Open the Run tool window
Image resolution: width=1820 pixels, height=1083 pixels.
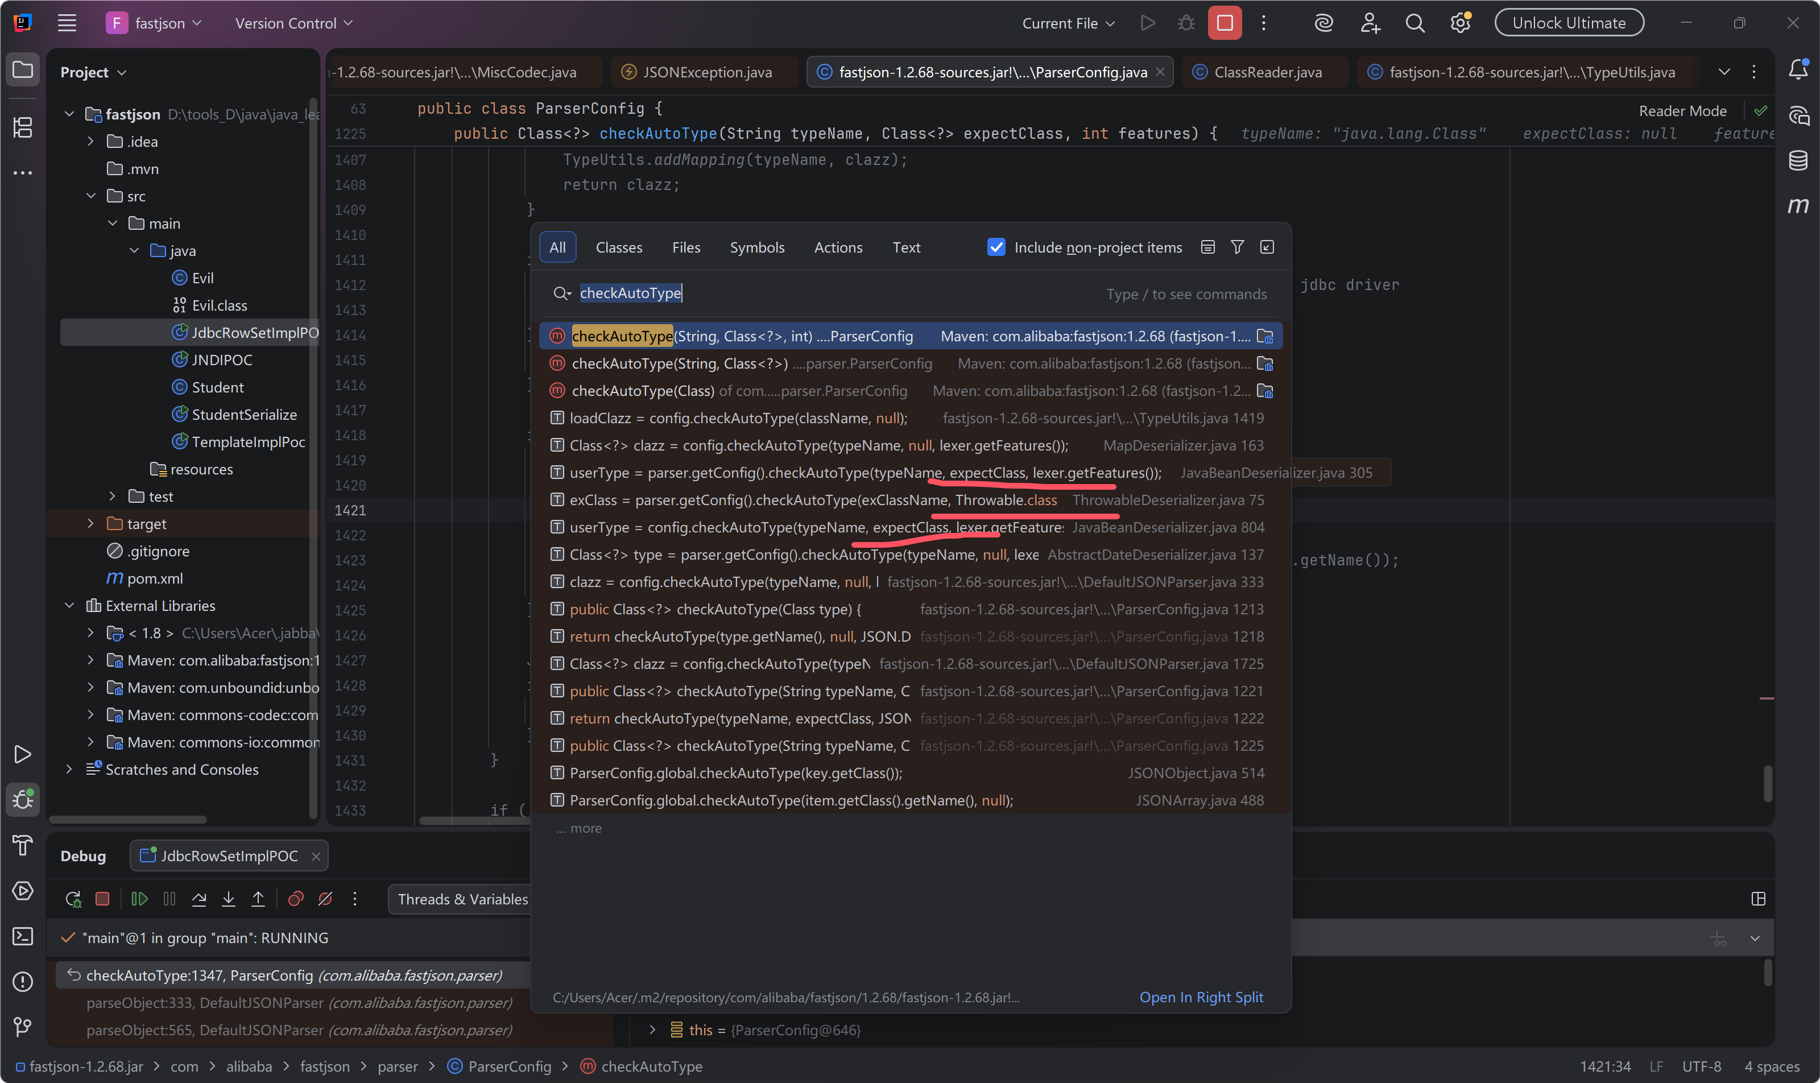tap(23, 754)
